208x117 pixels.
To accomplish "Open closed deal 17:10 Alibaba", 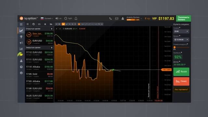I will [x=39, y=68].
